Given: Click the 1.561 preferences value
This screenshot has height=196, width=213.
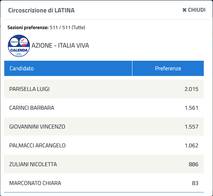Looking at the screenshot, I should 191,108.
